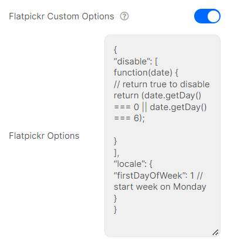Click the "// return true to disable" comment
This screenshot has width=227, height=243.
click(162, 84)
